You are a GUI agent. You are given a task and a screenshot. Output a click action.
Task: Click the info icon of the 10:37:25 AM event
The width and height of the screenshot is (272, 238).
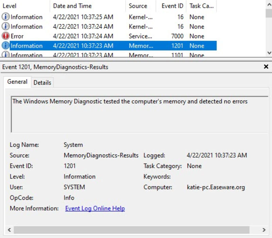tap(5, 17)
